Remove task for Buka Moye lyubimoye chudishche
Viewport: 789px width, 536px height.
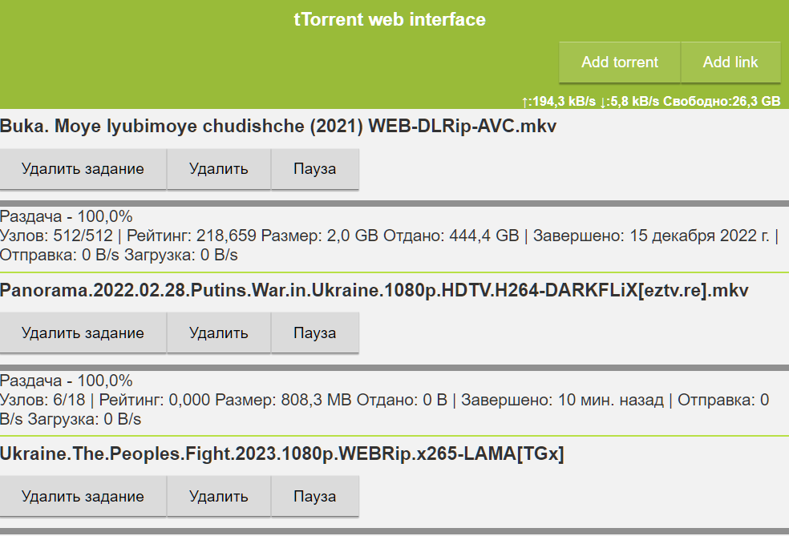[x=83, y=169]
